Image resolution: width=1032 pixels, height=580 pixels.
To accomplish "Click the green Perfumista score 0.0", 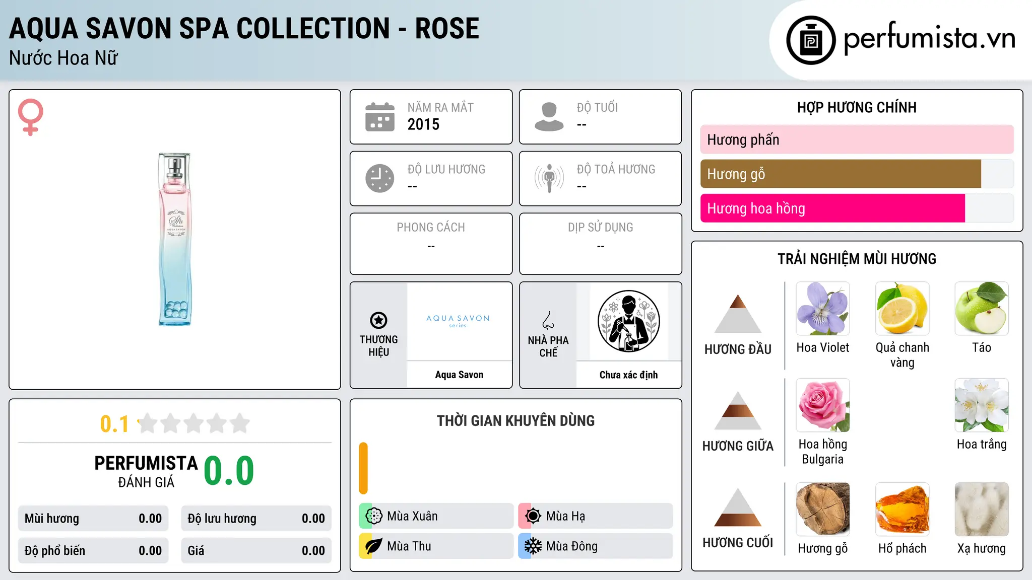I will (x=229, y=471).
